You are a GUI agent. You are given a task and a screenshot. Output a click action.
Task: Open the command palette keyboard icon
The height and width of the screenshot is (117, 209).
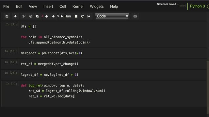(135, 16)
